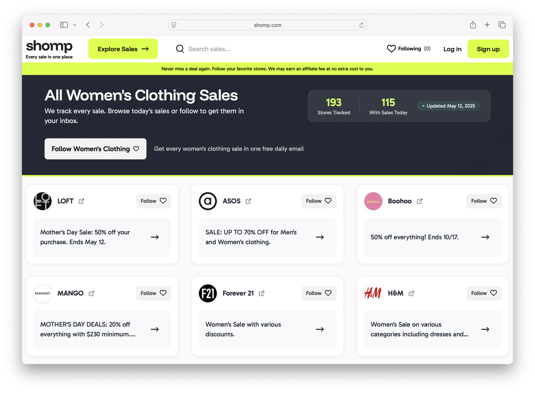
Task: Click the H&M store name
Action: click(396, 293)
